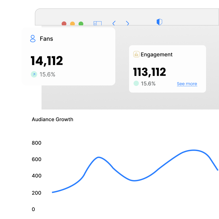The image size is (219, 219).
Task: Click the green traffic light window button
Action: tap(81, 24)
